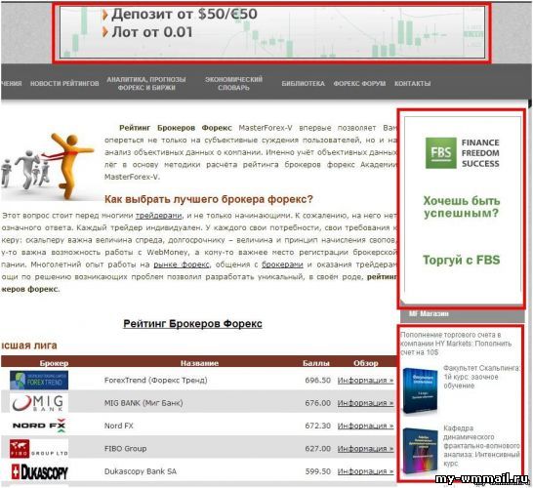Click the Баллы column header

[x=316, y=363]
